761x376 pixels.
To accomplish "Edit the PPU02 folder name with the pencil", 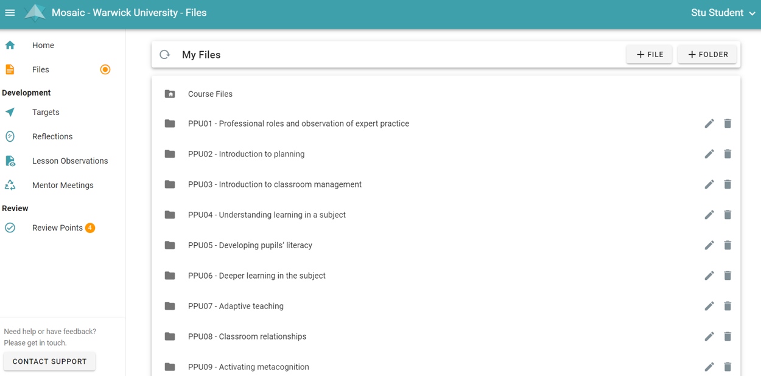I will tap(709, 154).
